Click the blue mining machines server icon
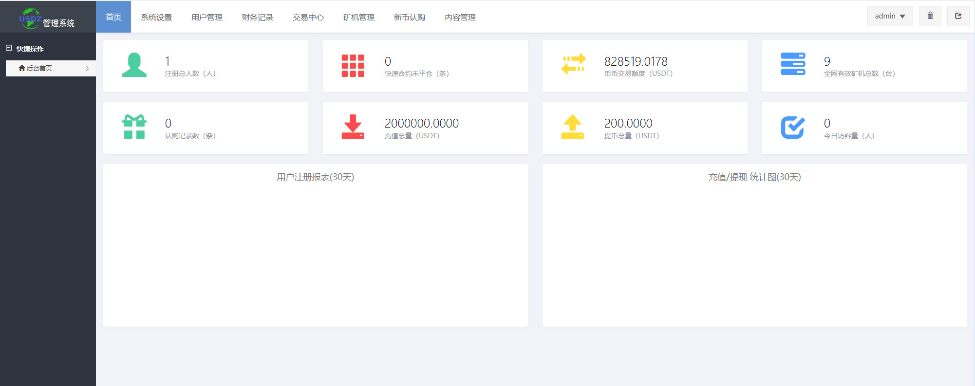Viewport: 975px width, 386px height. 792,64
